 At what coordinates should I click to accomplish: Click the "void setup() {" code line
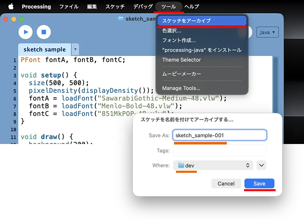[x=49, y=75]
